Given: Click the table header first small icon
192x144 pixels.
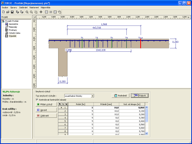Looking at the screenshot, I should tap(60, 104).
